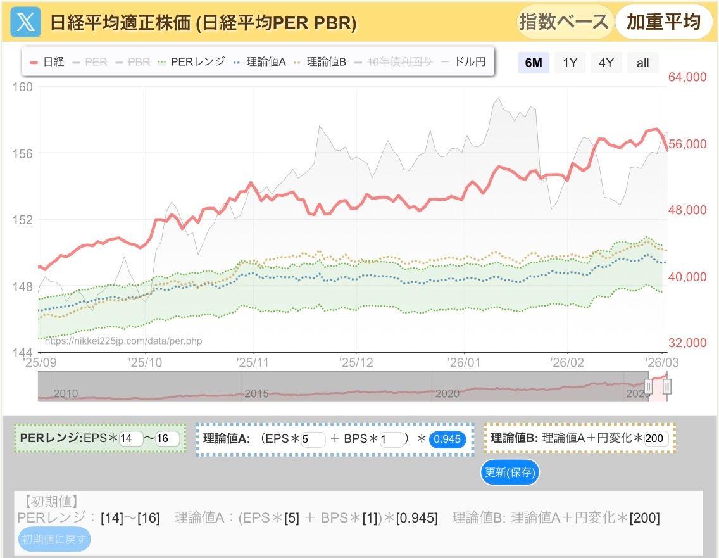Toggle the 理論値B legend item

(320, 62)
